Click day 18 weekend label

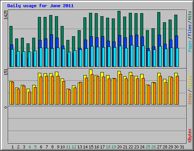(108, 147)
